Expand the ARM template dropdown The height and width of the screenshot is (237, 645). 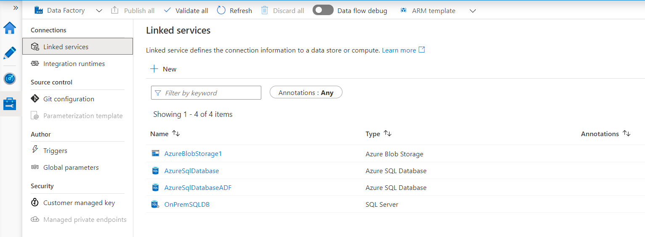pyautogui.click(x=472, y=11)
